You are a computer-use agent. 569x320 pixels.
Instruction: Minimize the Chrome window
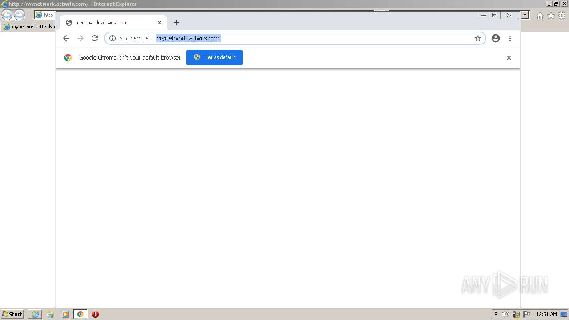pos(484,15)
